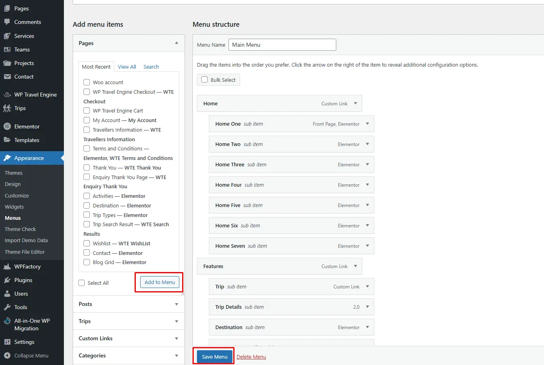544x365 pixels.
Task: Click the Settings sliders icon
Action: [7, 342]
